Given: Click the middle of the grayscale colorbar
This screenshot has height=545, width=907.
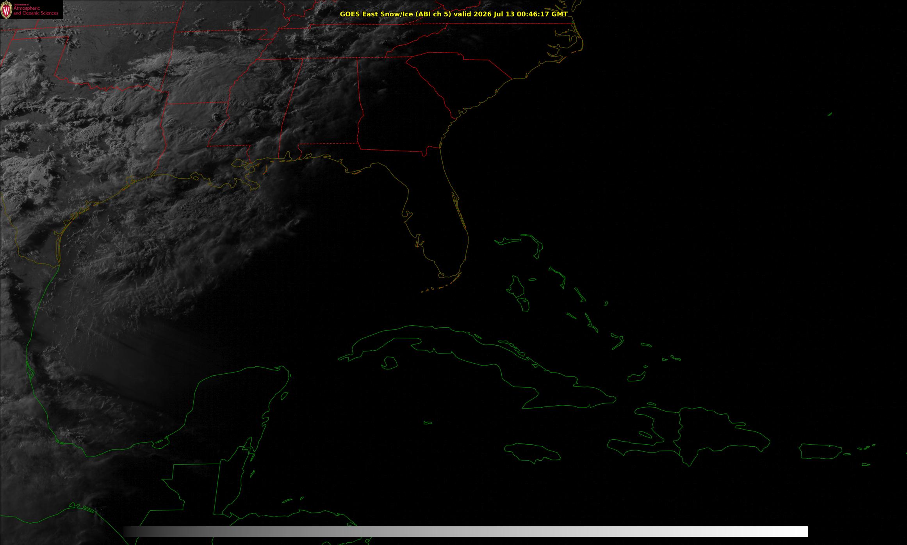Looking at the screenshot, I should click(x=465, y=531).
